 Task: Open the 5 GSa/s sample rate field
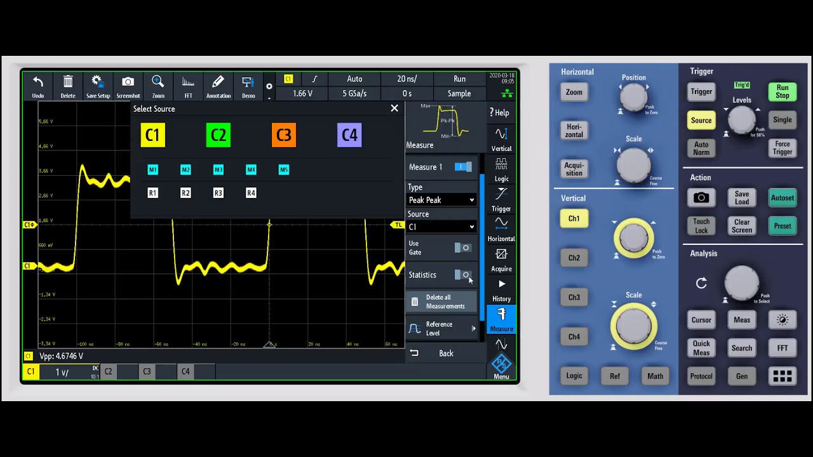pos(354,93)
